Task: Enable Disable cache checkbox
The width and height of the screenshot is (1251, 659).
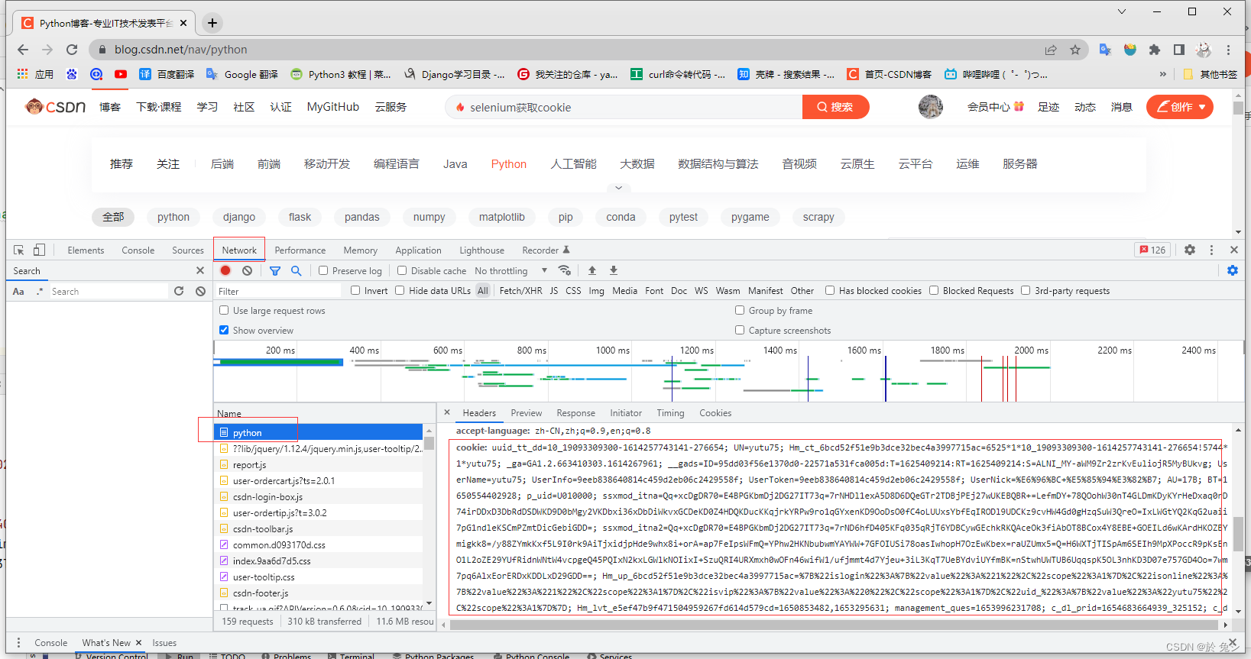Action: [402, 270]
